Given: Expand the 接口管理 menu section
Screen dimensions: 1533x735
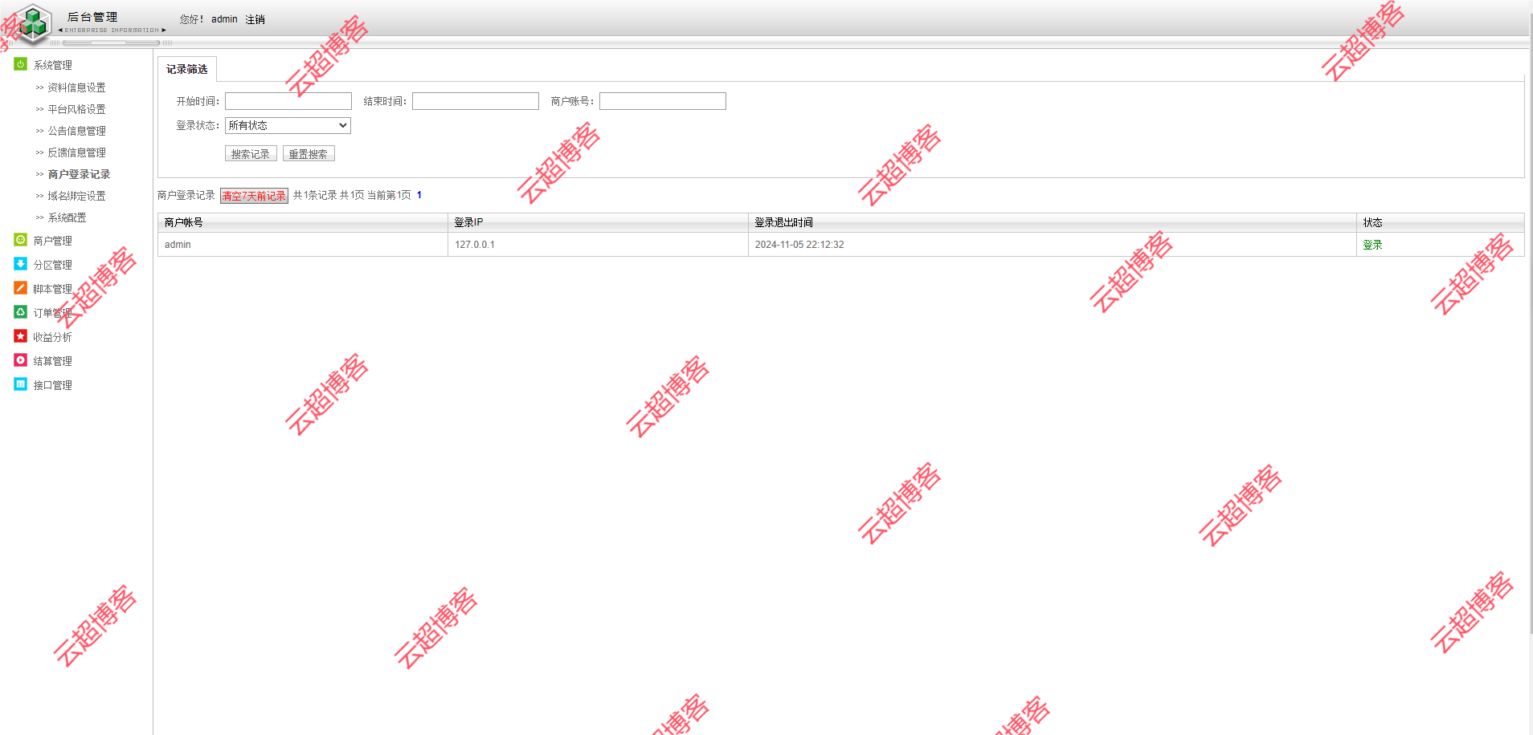Looking at the screenshot, I should [x=52, y=385].
